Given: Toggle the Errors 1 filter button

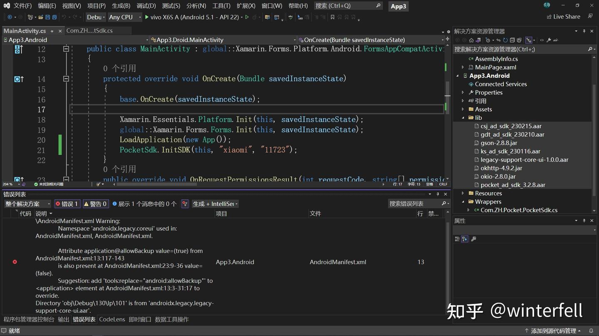Looking at the screenshot, I should point(67,204).
